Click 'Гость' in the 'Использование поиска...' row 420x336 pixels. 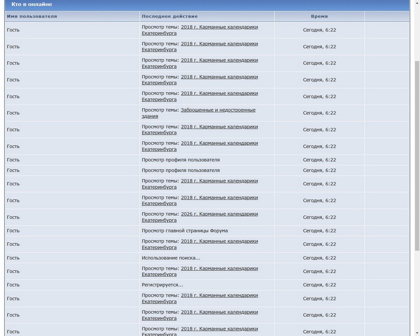pos(13,258)
